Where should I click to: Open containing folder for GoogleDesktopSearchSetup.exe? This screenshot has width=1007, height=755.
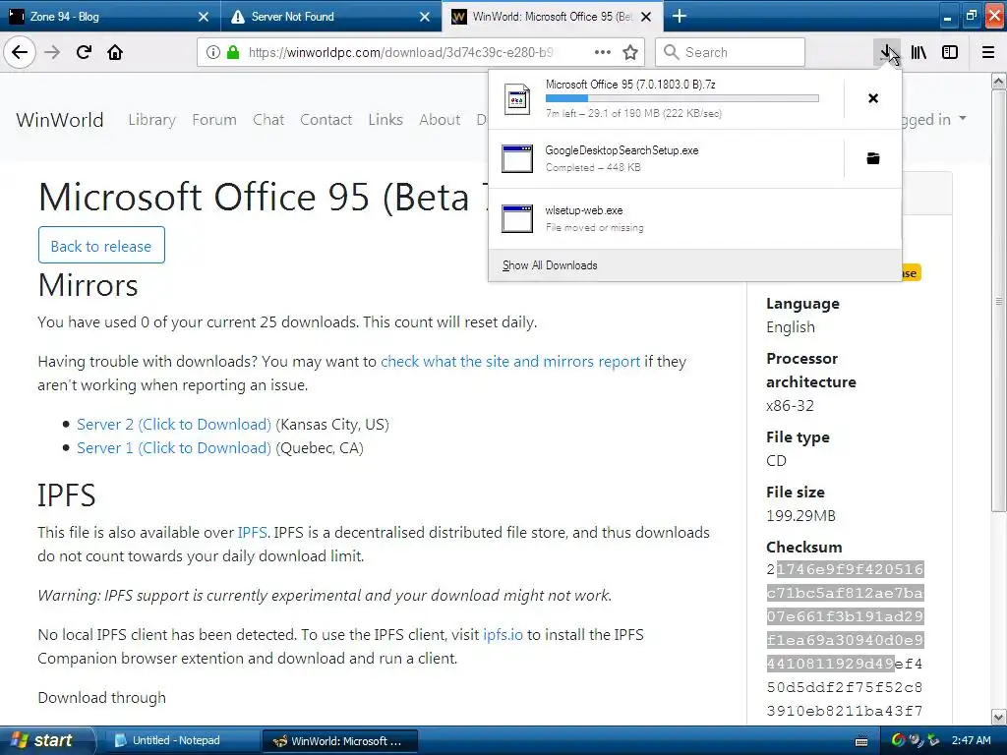pos(873,158)
